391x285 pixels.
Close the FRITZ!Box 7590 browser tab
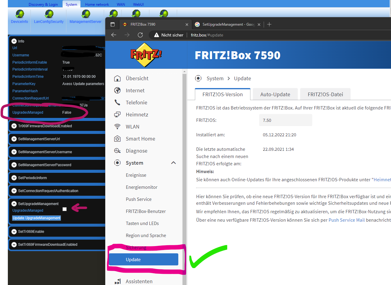point(187,24)
